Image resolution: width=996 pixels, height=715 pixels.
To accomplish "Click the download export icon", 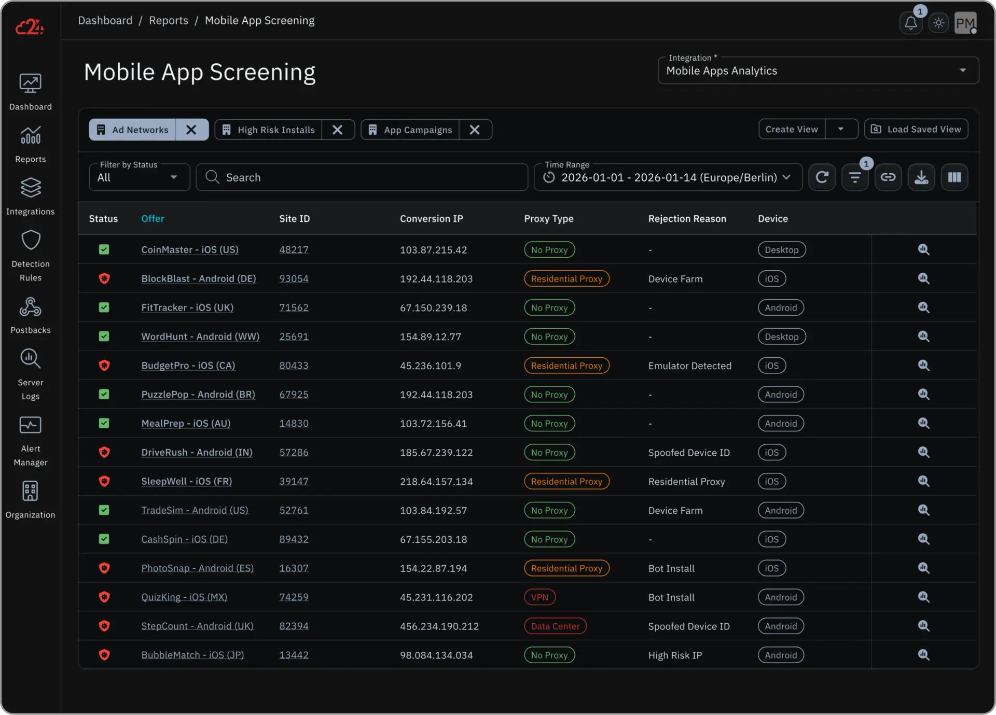I will click(921, 177).
